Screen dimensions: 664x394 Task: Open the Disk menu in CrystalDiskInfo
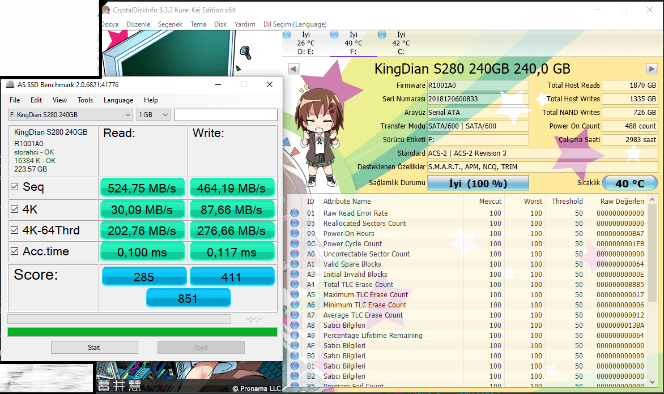coord(220,24)
